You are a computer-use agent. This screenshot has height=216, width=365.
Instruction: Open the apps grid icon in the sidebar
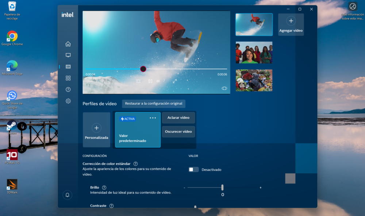68,78
